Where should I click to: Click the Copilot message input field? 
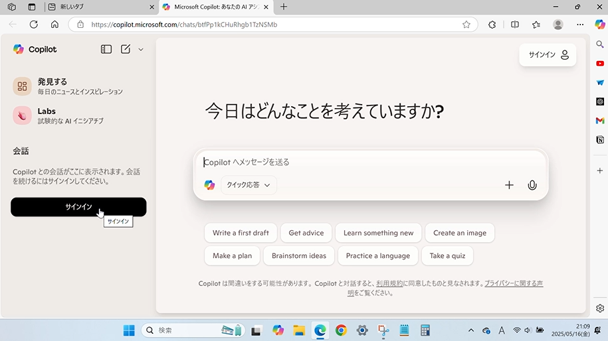(369, 162)
